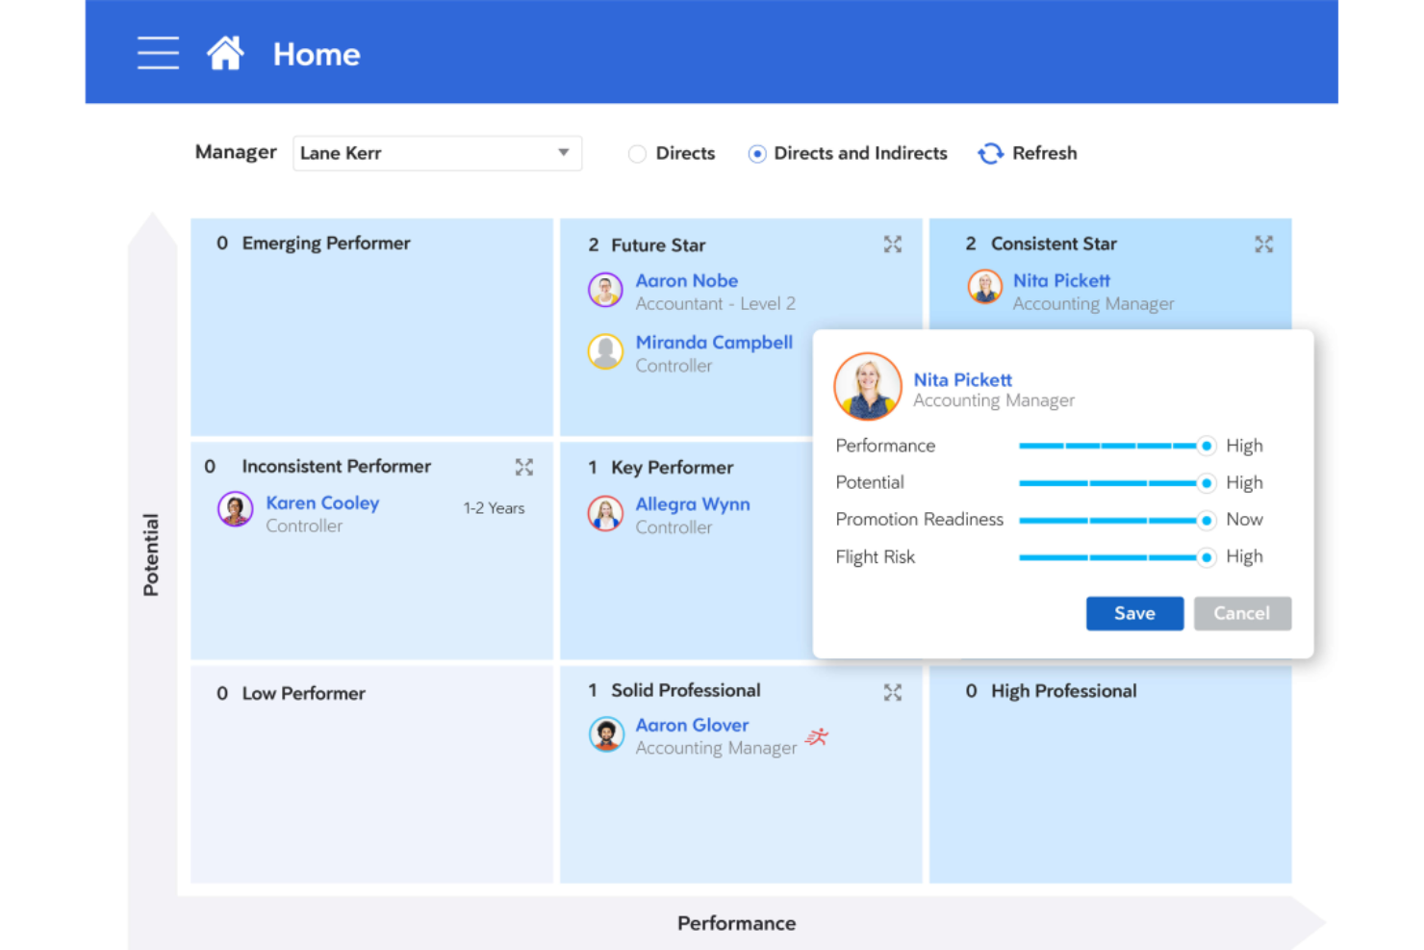
Task: Click the Potential axis label
Action: pos(151,555)
